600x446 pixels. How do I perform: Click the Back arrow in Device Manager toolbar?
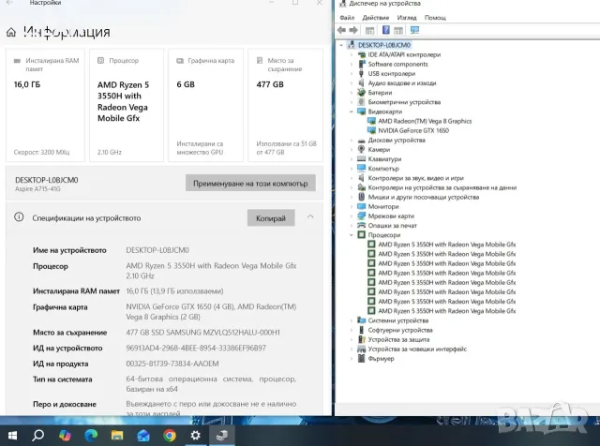(x=341, y=30)
